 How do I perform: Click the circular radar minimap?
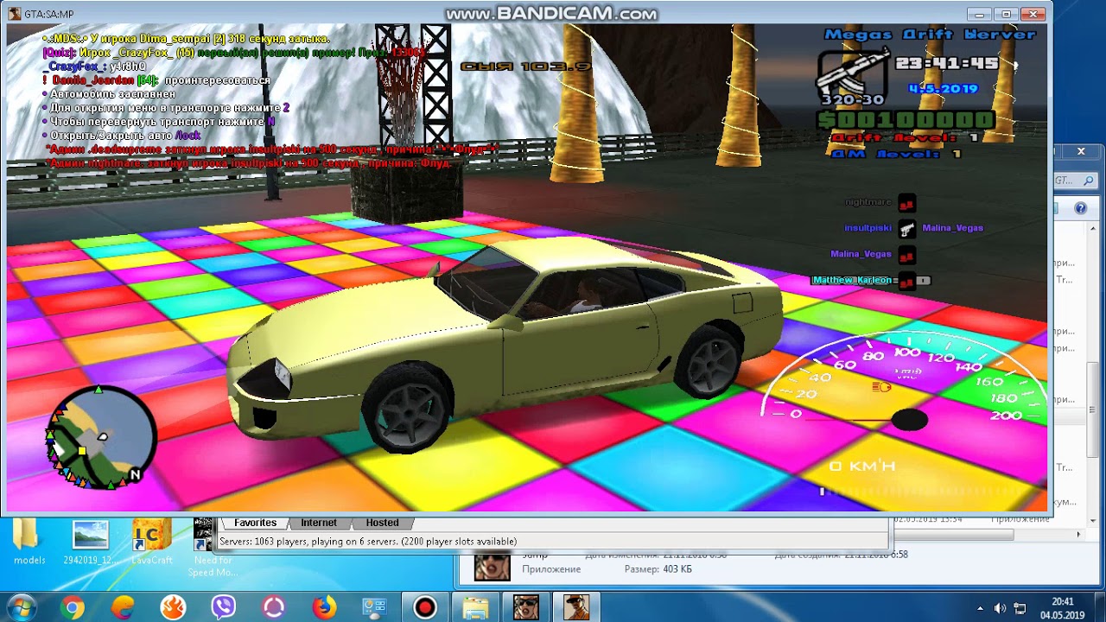tap(101, 436)
